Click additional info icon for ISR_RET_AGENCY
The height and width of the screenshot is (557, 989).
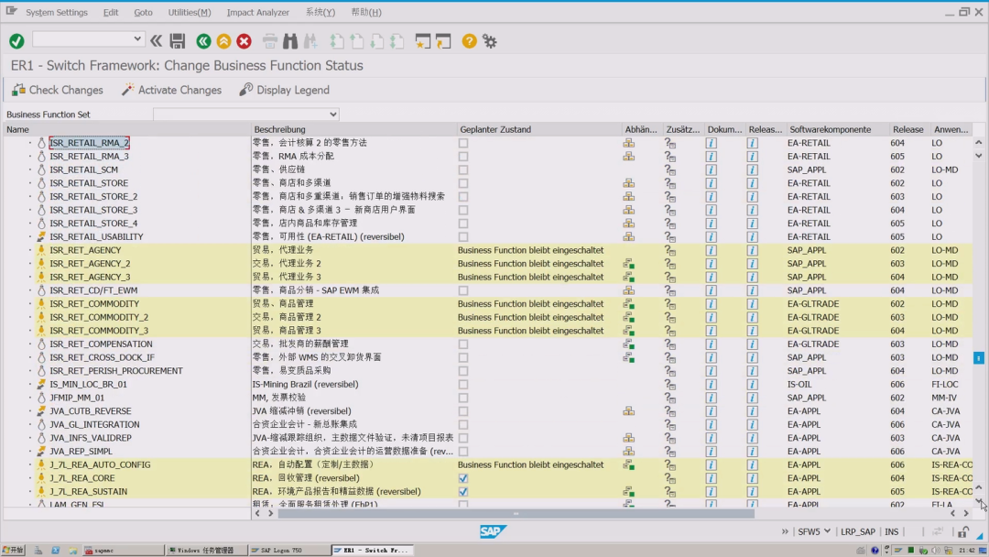669,250
